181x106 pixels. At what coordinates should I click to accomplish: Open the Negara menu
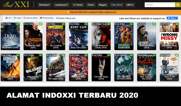click(x=103, y=5)
